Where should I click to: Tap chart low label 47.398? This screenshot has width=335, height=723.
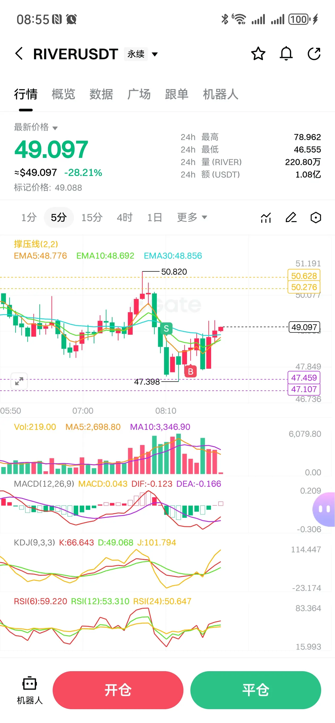(x=147, y=382)
